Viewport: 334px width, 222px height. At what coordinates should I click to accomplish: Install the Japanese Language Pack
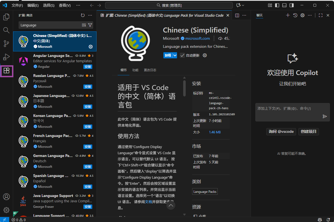pos(88,107)
